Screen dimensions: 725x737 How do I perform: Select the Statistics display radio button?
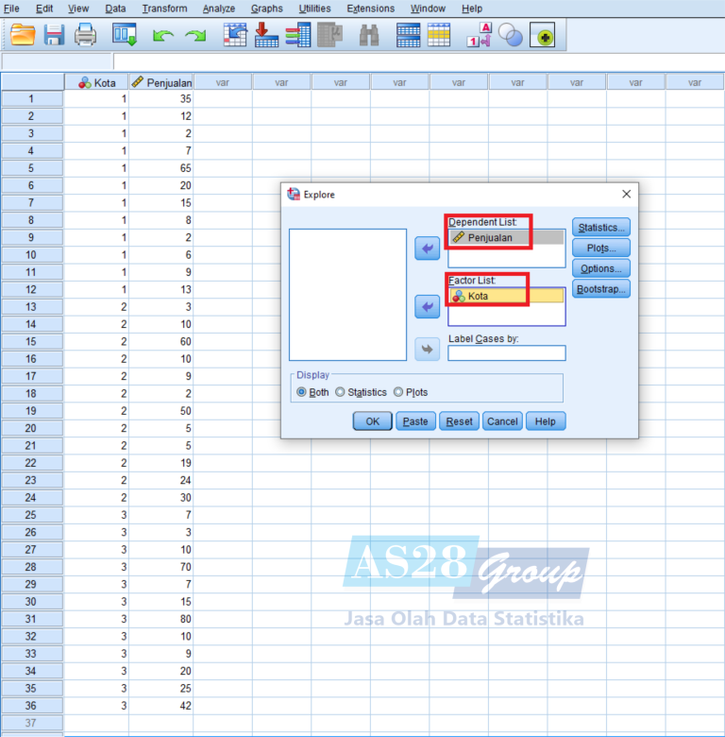[341, 392]
